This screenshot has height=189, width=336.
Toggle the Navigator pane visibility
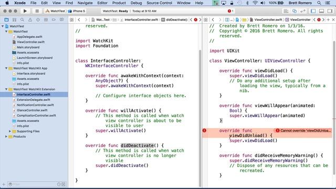click(x=313, y=11)
